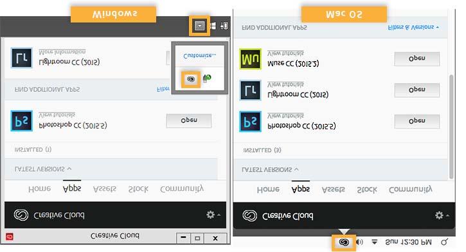Click the Creative Cloud logo in Mac panel header

pyautogui.click(x=249, y=216)
